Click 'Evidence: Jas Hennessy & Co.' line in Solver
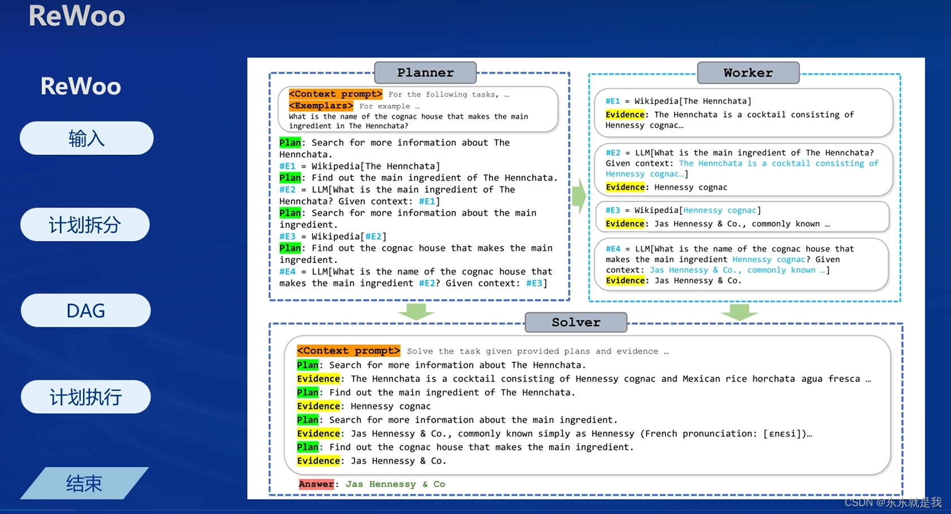Image resolution: width=951 pixels, height=514 pixels. pyautogui.click(x=372, y=461)
